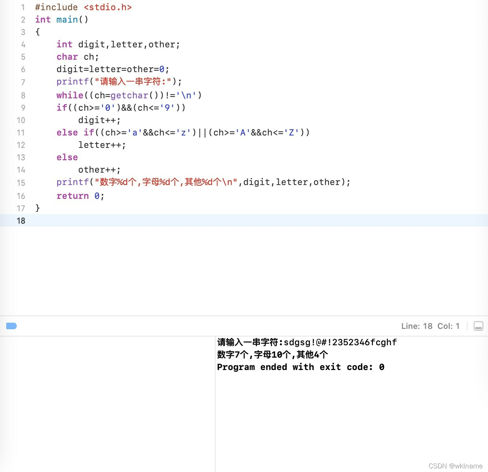Toggle the debug area hide panel icon
Screen dimensions: 488x472
(x=479, y=326)
